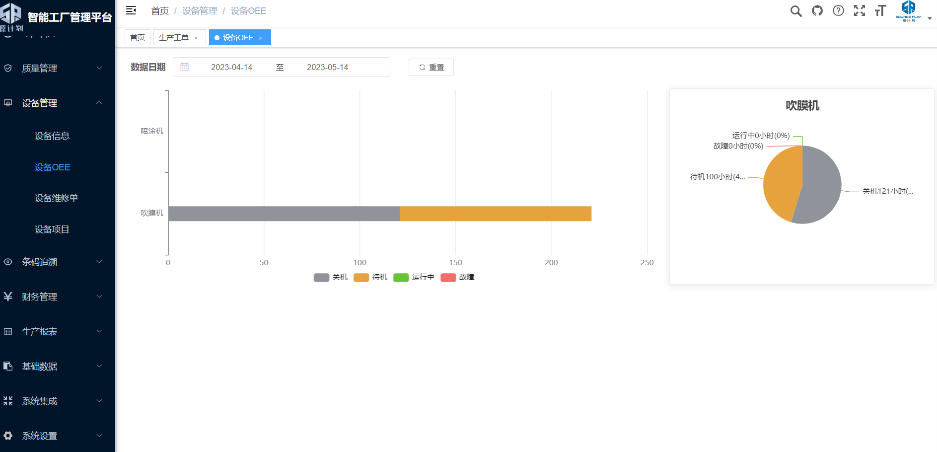937x452 pixels.
Task: Click the help question mark icon
Action: (838, 11)
